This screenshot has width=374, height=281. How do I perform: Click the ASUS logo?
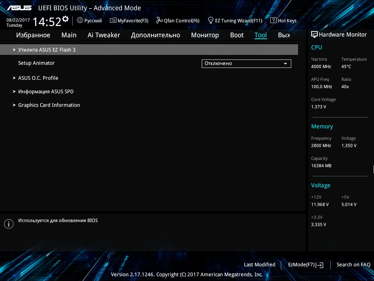point(19,8)
